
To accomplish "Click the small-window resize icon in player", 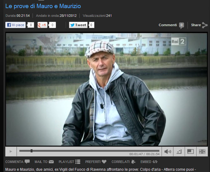I will click(x=179, y=151).
